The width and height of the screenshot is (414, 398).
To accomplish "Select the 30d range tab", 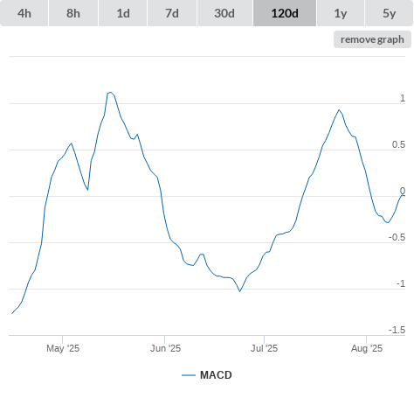I will tap(224, 13).
